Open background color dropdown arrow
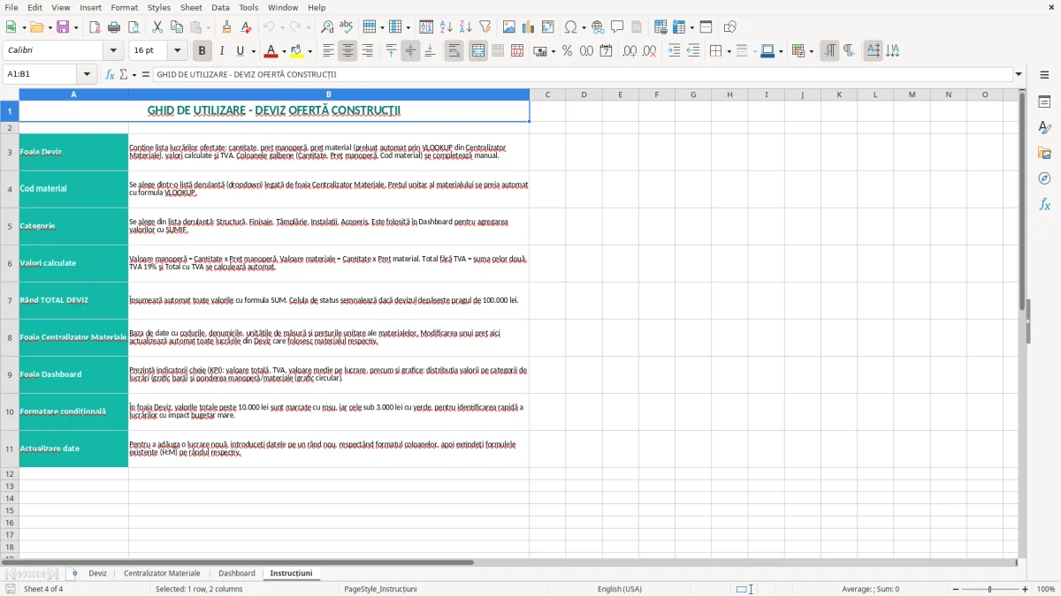Screen dimensions: 1061x596 tap(310, 51)
